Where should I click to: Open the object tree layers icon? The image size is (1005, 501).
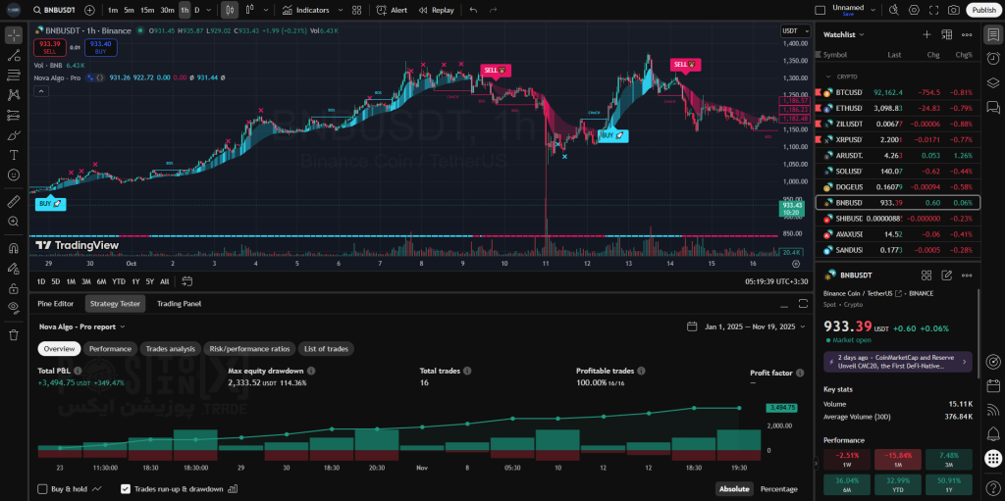tap(993, 82)
